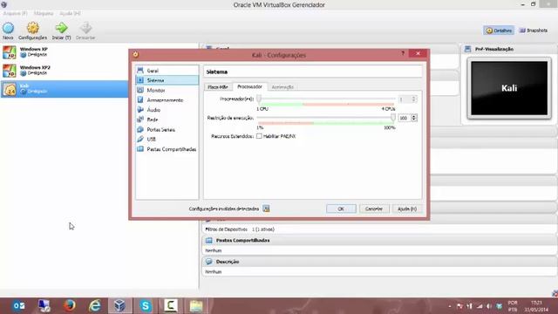This screenshot has height=314, width=558.
Task: Click the Pré-Visualização panel header
Action: [x=509, y=49]
